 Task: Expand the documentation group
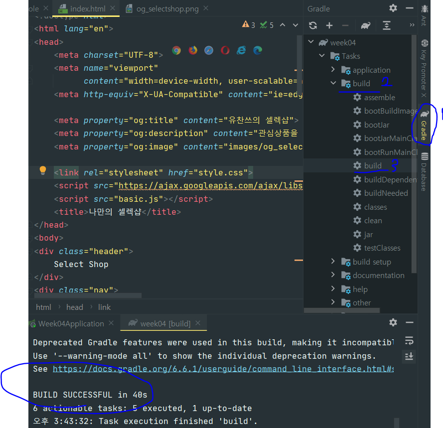[x=333, y=275]
